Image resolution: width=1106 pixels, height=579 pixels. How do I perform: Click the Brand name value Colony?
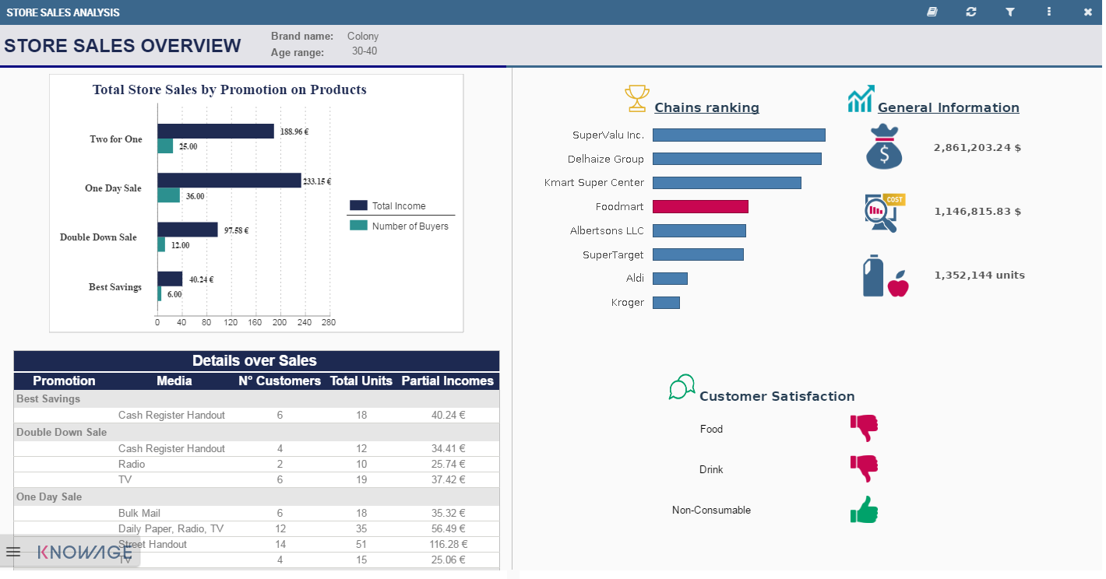363,37
